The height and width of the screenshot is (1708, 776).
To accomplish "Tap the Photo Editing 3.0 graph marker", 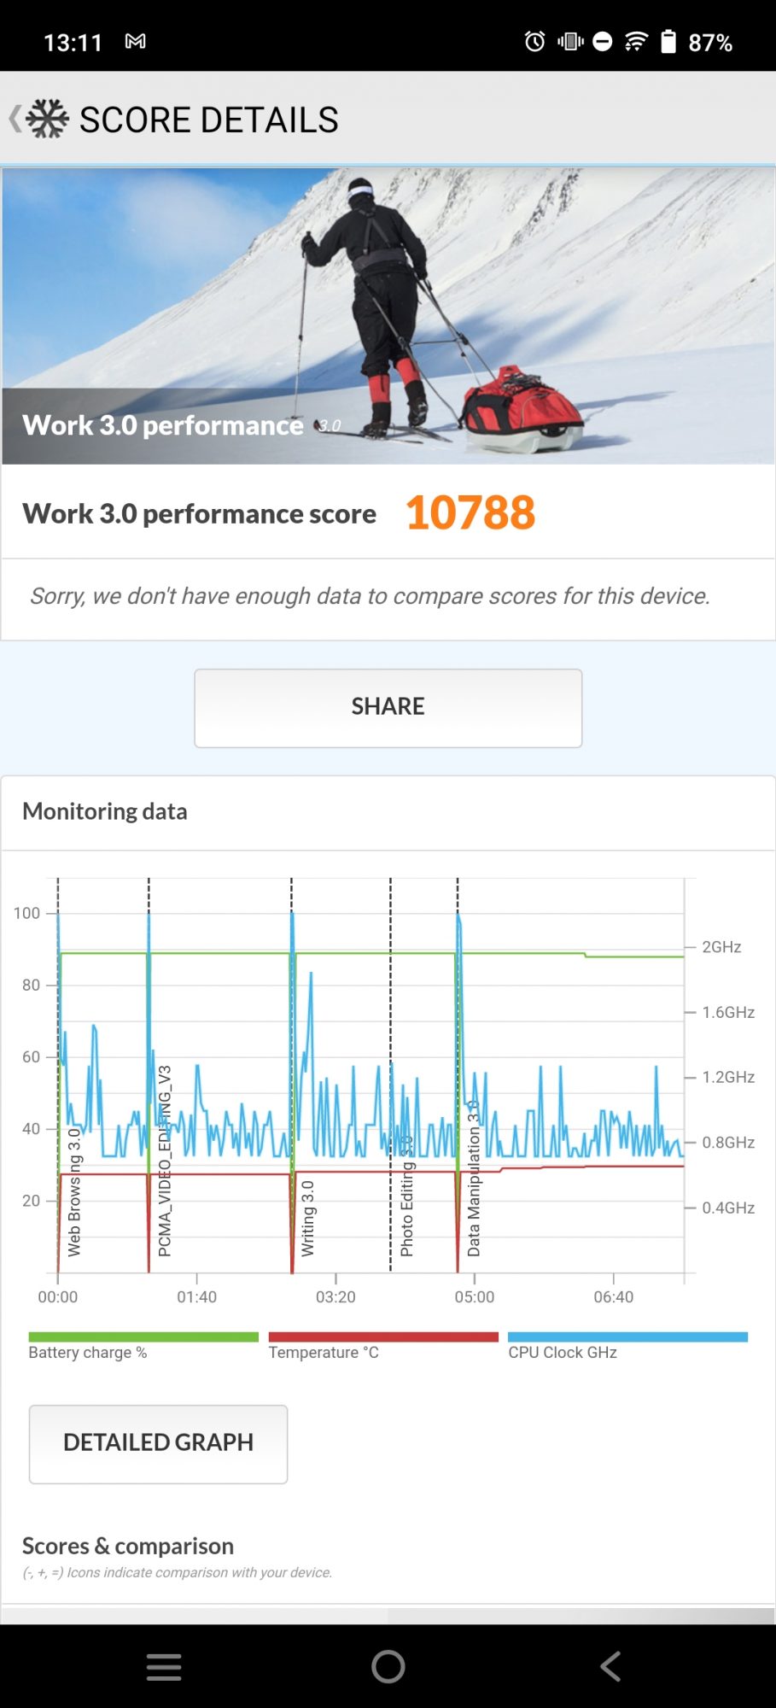I will (x=407, y=1196).
